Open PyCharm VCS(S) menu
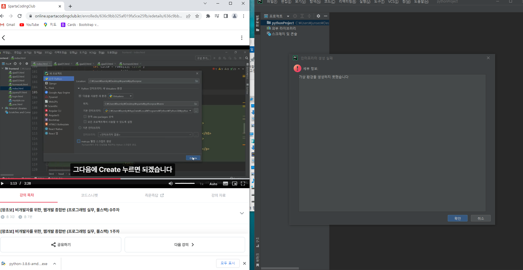The height and width of the screenshot is (270, 523). [393, 2]
